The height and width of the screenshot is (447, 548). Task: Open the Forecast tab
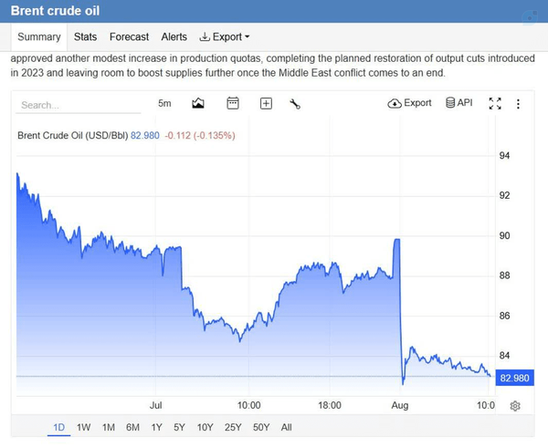pyautogui.click(x=129, y=36)
